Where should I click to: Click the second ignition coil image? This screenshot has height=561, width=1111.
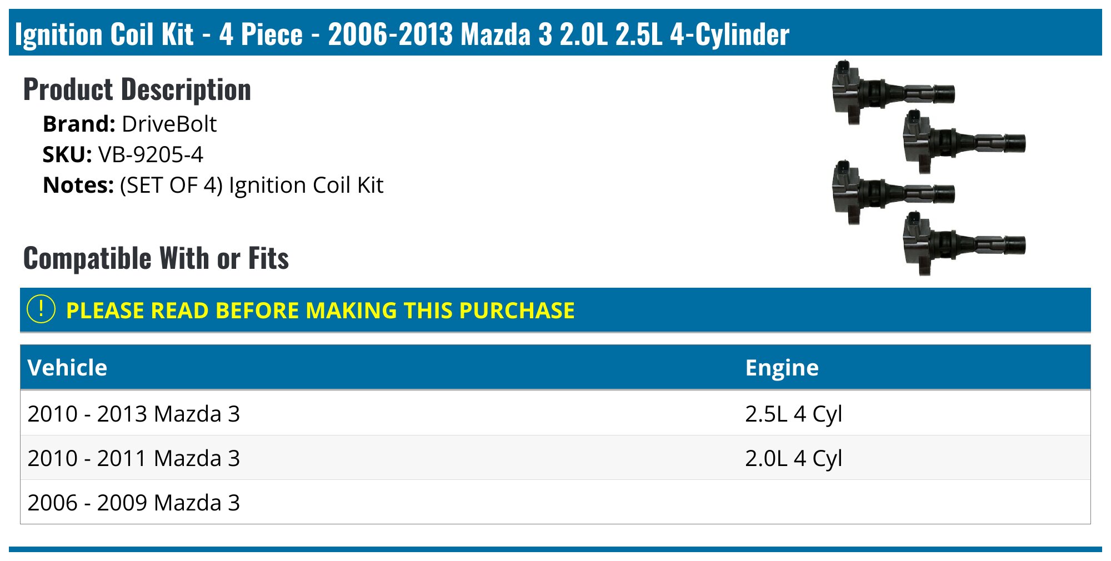(x=963, y=142)
